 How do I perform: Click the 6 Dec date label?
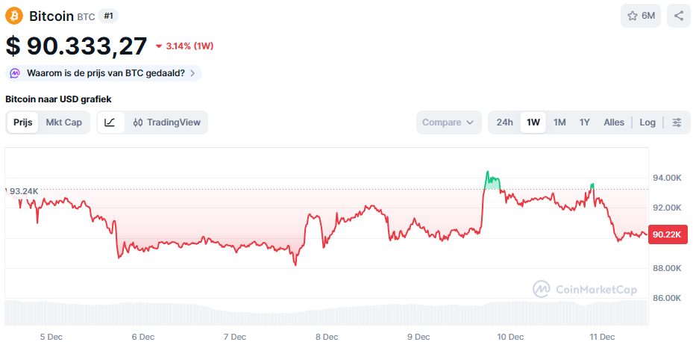143,337
